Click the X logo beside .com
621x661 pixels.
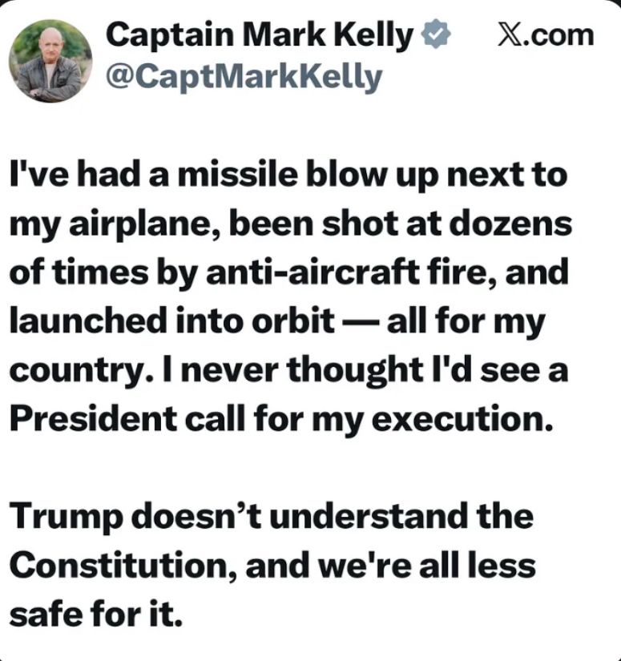tap(510, 34)
